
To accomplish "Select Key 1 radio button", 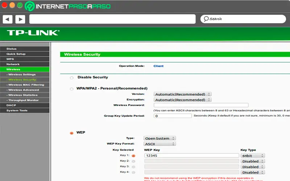I will point(133,156).
